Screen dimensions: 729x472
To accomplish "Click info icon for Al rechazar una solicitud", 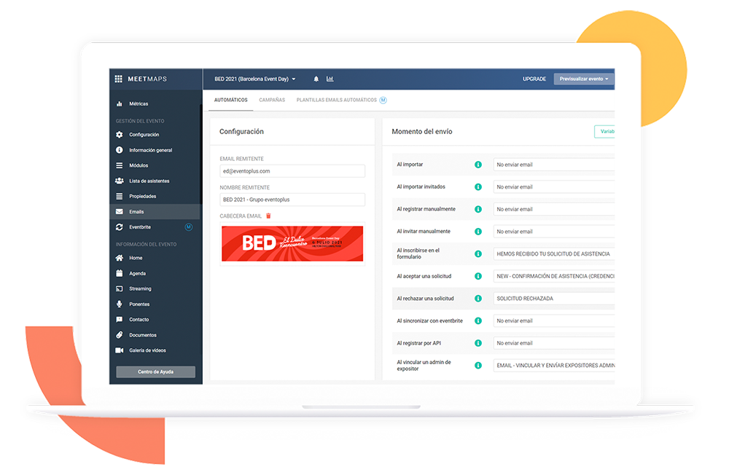I will (478, 298).
